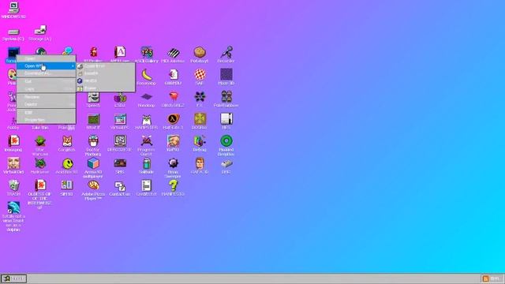This screenshot has height=284, width=505.
Task: Launch the NES console icon
Action: tap(226, 121)
